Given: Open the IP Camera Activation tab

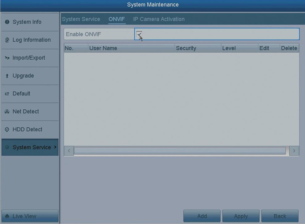Looking at the screenshot, I should [159, 19].
